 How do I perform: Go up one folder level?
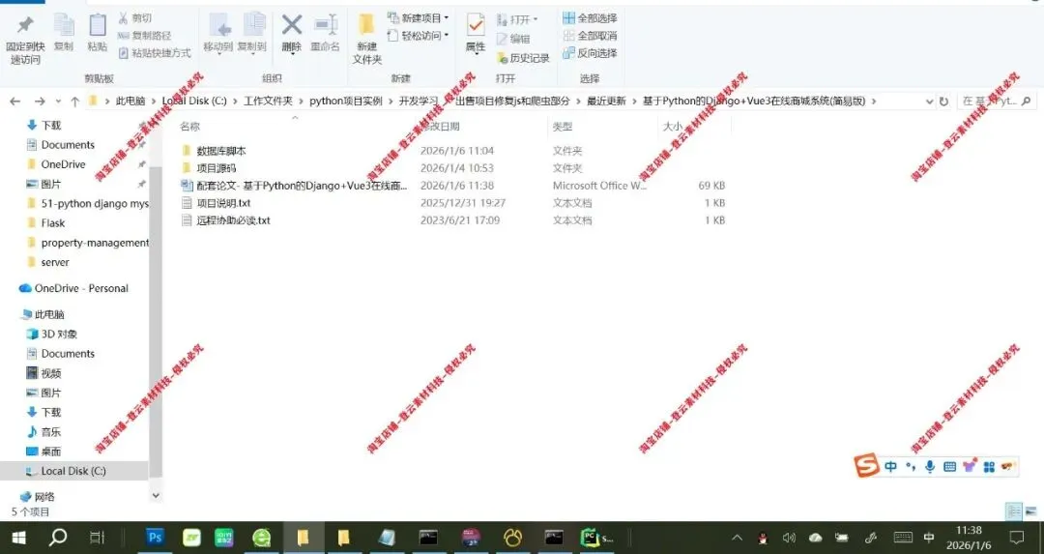(74, 102)
